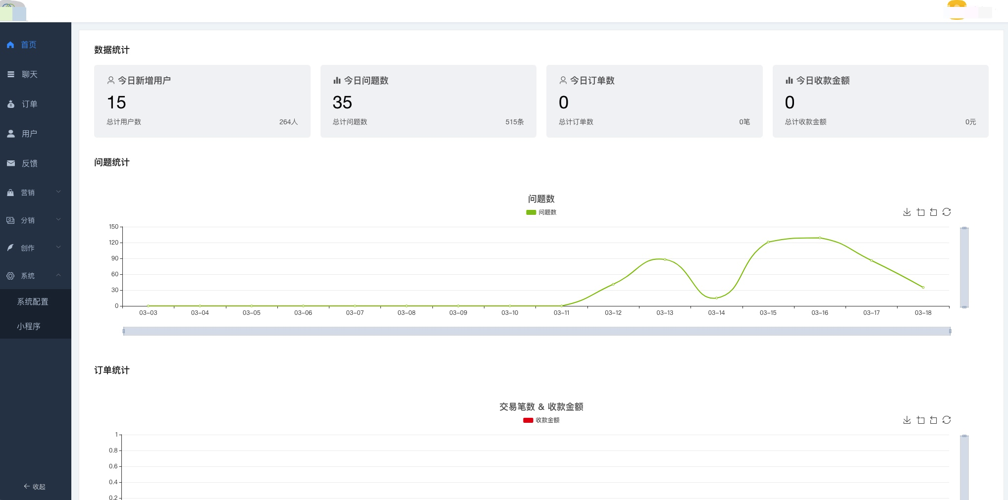Viewport: 1008px width, 500px height.
Task: Click 收起 to collapse the sidebar
Action: coord(35,487)
